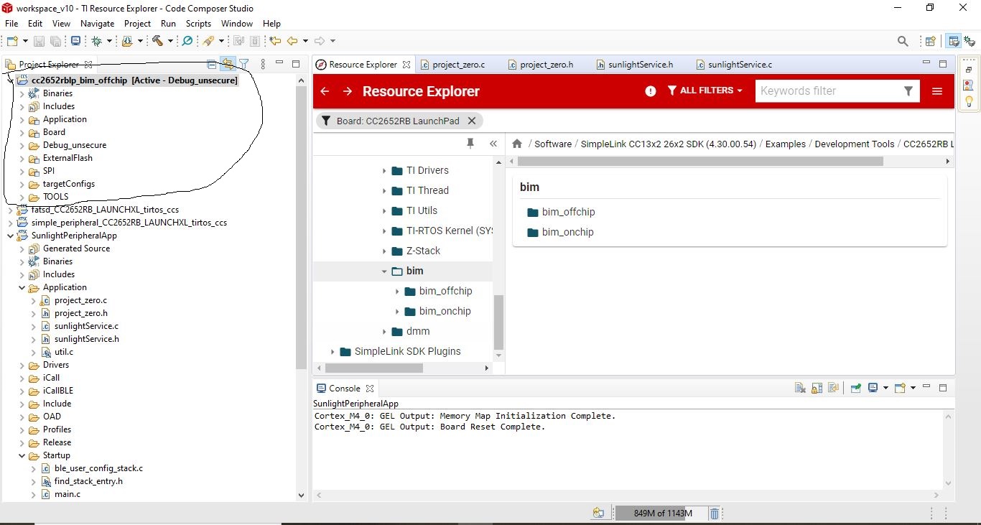This screenshot has height=525, width=981.
Task: Click the home icon in the breadcrumb
Action: pyautogui.click(x=517, y=144)
